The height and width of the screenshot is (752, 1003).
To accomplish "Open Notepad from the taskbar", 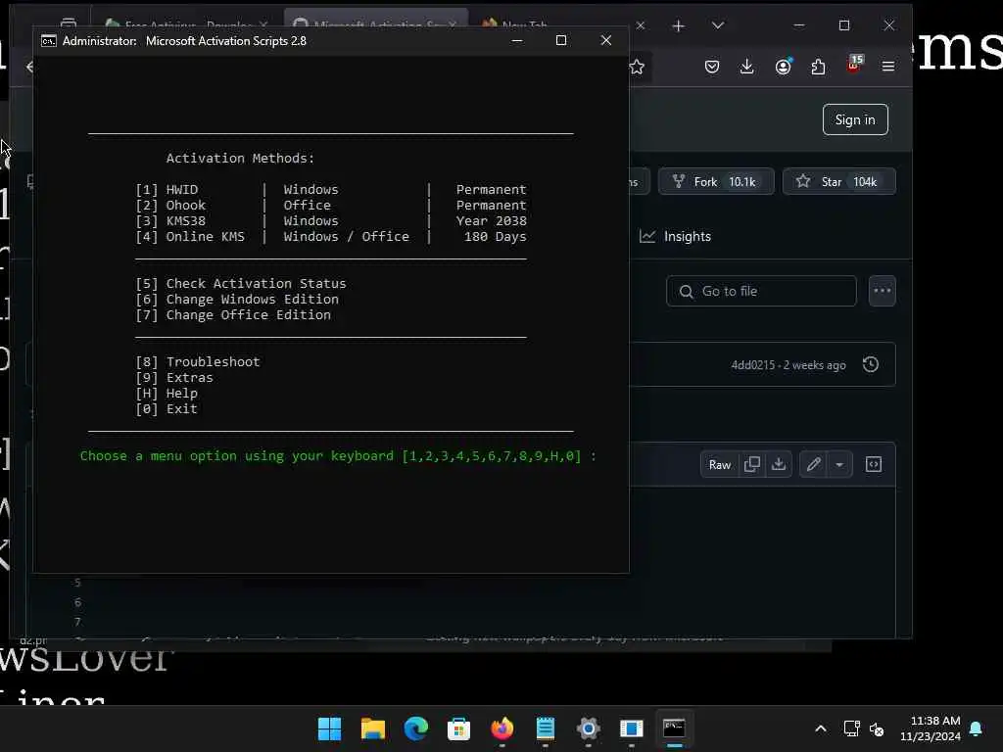I will [545, 728].
